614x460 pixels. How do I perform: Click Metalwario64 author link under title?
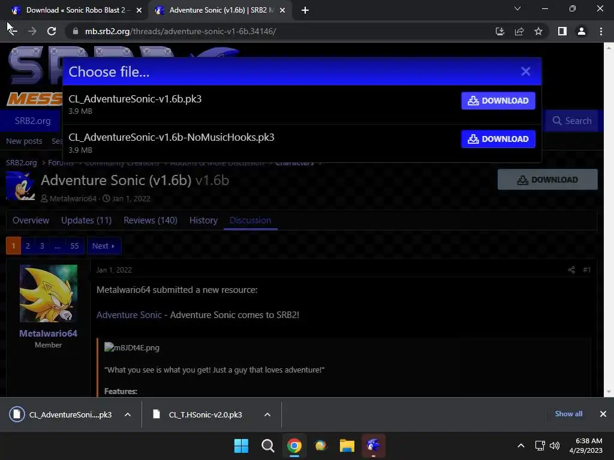tap(73, 199)
